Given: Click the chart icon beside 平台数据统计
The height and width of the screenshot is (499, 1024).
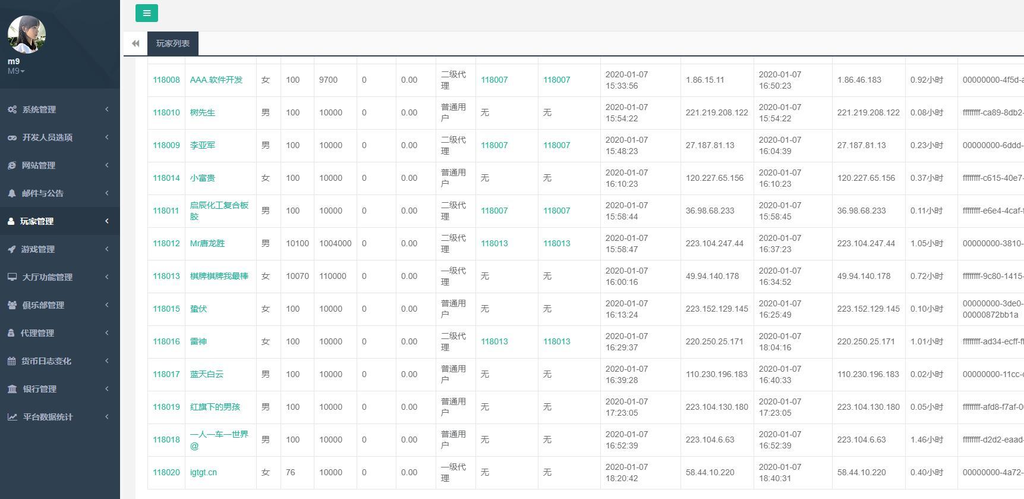Looking at the screenshot, I should [12, 417].
